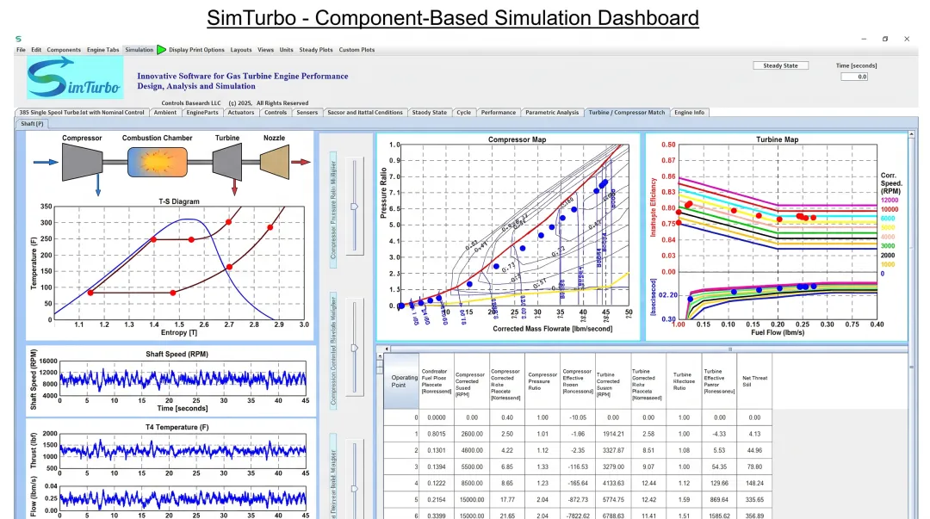Click the up arrow at table's left edge
The height and width of the screenshot is (519, 930).
(380, 358)
